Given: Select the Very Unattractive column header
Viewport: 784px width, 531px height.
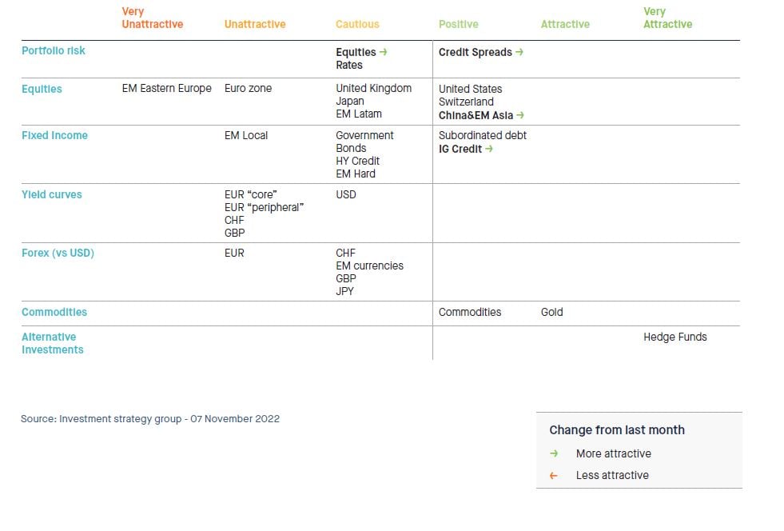Looking at the screenshot, I should (152, 18).
